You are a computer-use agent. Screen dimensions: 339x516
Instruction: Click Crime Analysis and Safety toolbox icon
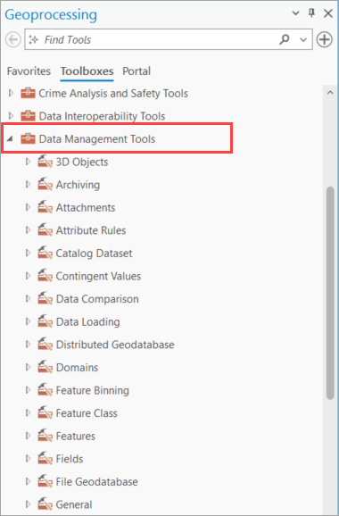point(28,93)
